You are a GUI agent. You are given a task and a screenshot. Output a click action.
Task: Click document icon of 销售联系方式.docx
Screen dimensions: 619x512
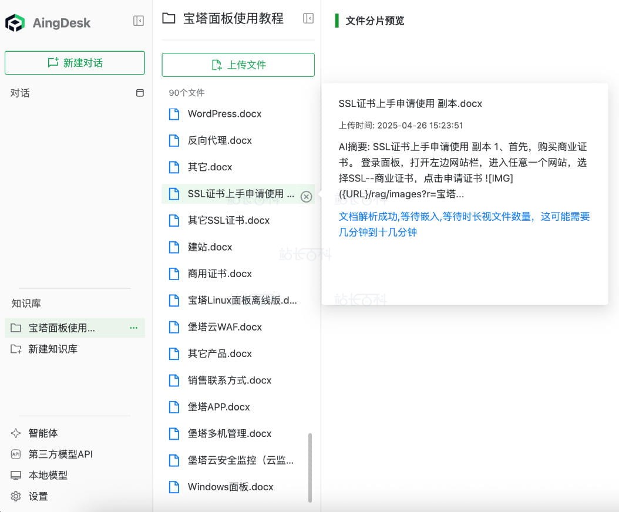pyautogui.click(x=174, y=380)
